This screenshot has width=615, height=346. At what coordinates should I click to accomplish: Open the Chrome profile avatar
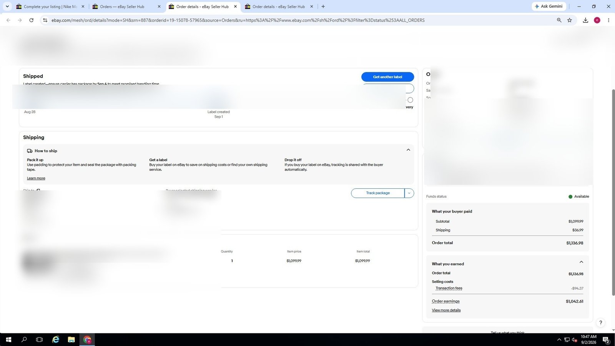[x=597, y=20]
